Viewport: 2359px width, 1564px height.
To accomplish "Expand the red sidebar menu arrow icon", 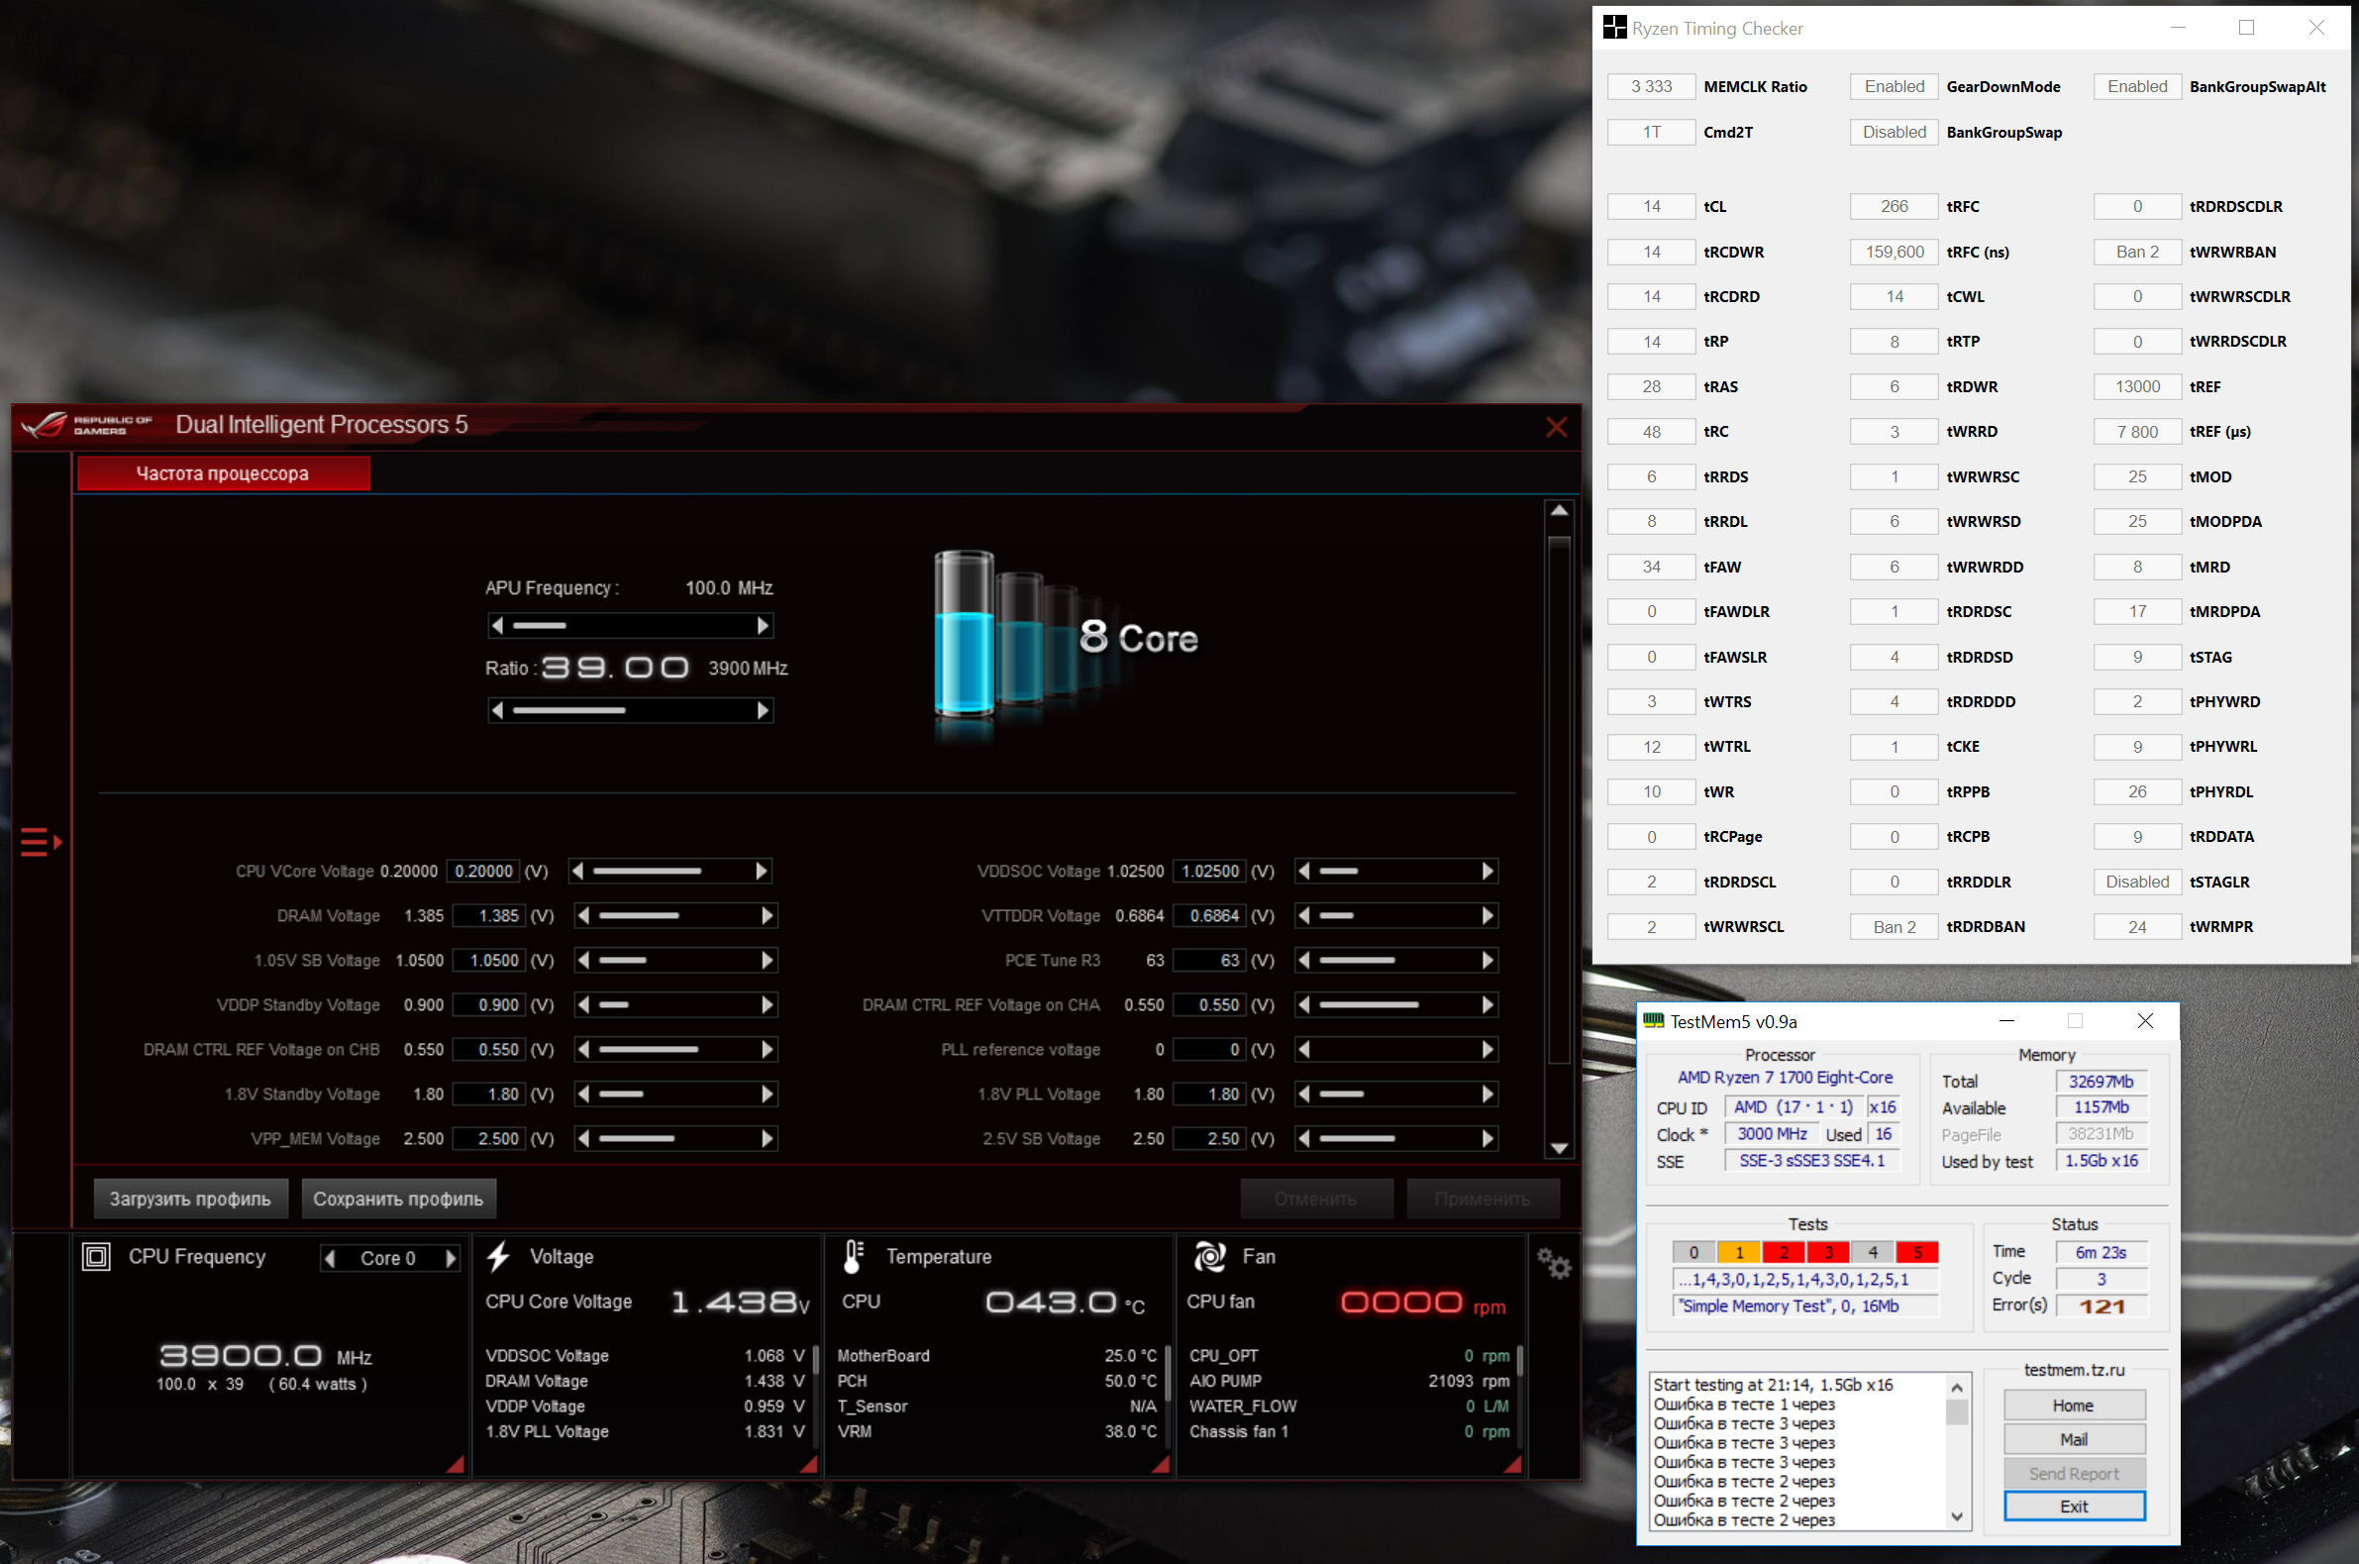I will tap(41, 842).
